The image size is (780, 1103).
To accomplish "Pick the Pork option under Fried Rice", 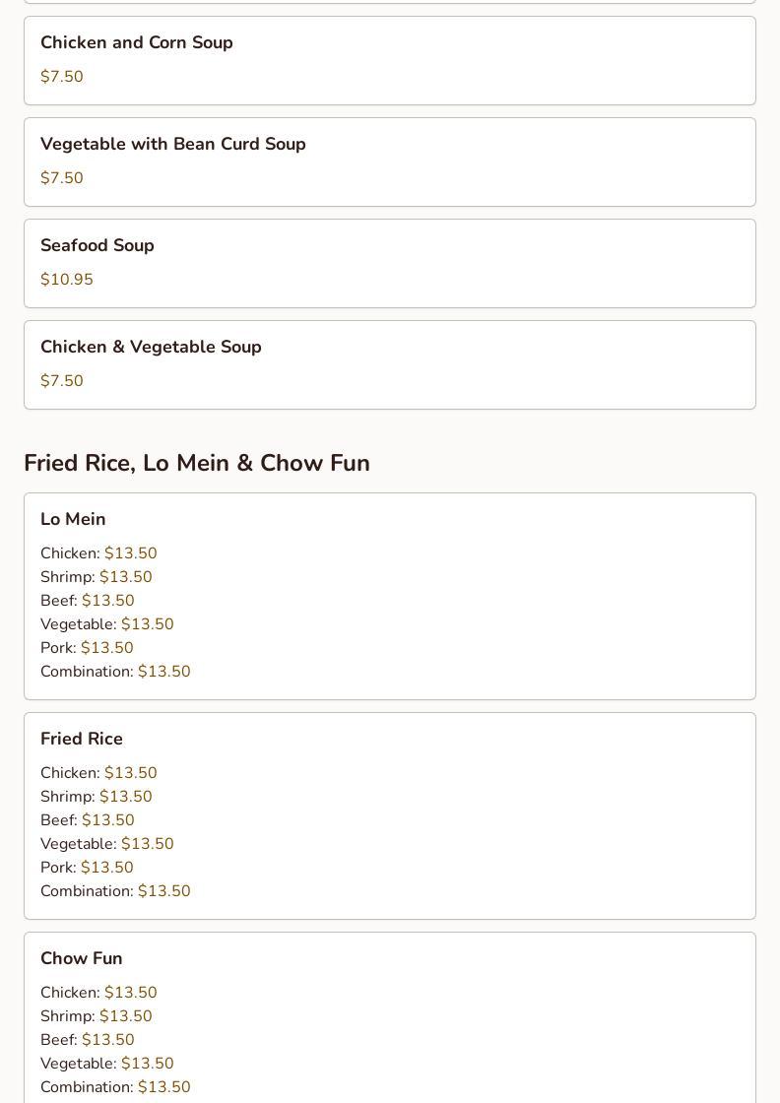I will pyautogui.click(x=87, y=868).
